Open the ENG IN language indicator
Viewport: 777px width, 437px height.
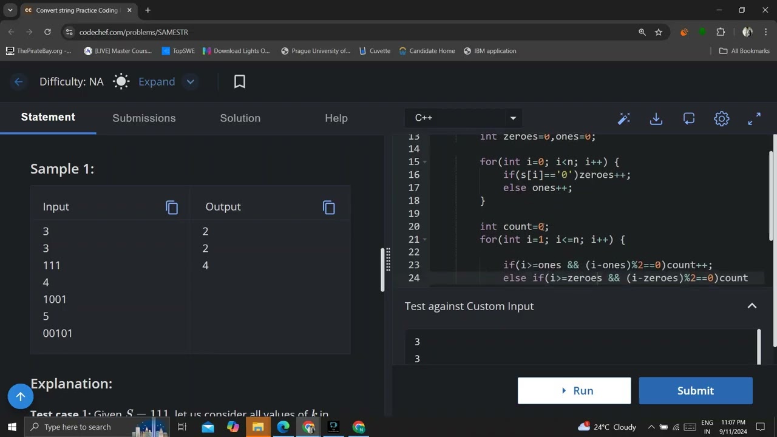click(x=707, y=427)
